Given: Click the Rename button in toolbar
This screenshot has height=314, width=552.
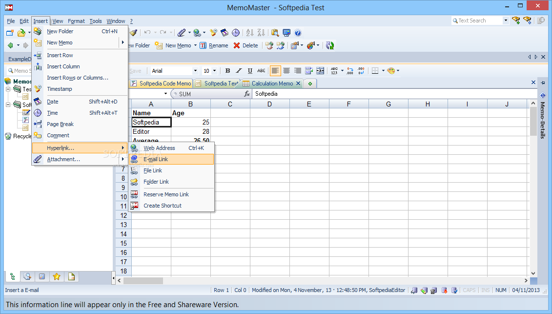Looking at the screenshot, I should click(x=214, y=45).
